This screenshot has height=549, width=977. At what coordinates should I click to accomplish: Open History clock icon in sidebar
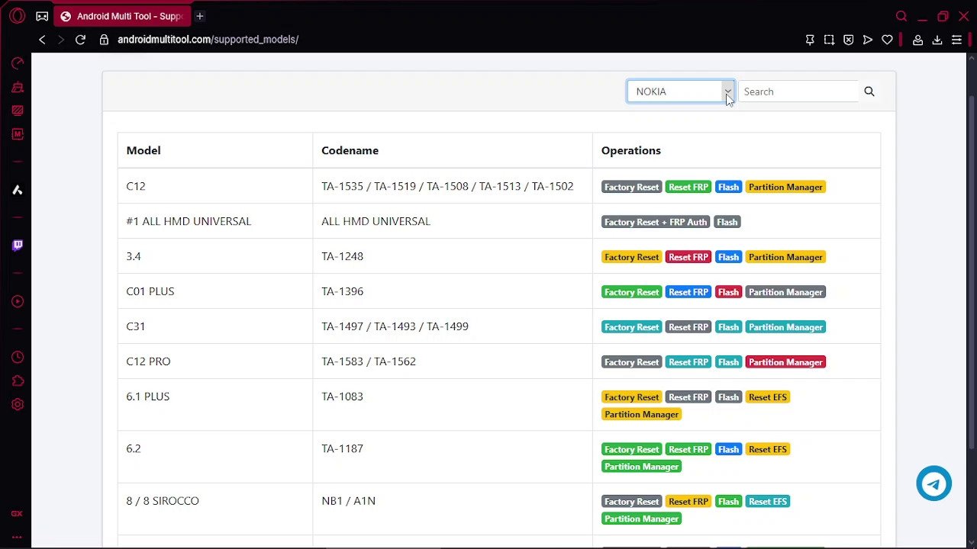17,357
